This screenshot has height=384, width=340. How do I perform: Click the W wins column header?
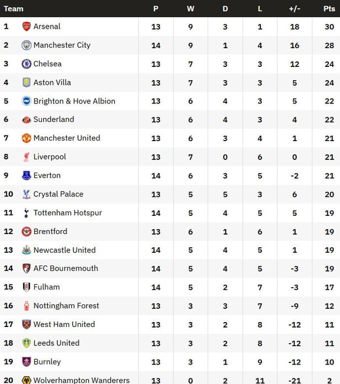tap(190, 8)
